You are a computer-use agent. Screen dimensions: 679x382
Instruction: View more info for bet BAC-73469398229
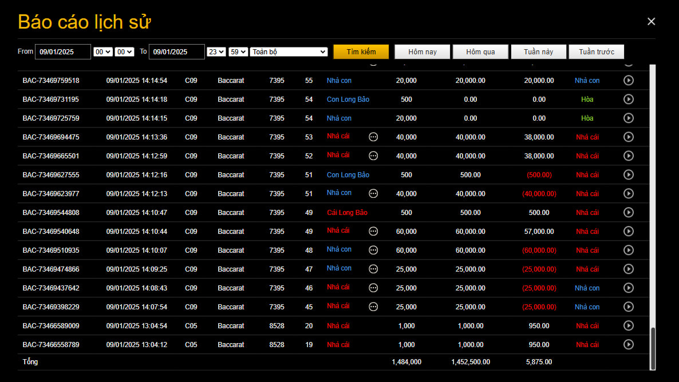coord(373,307)
